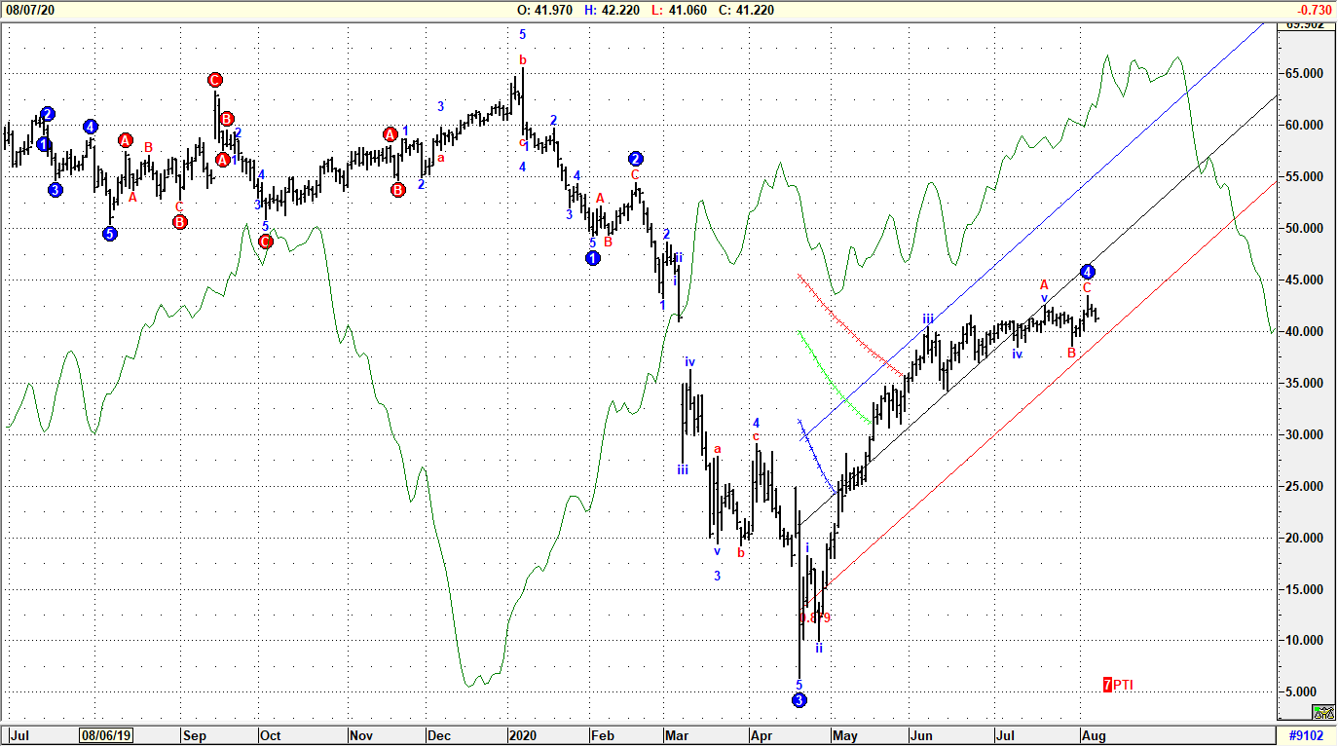Select the blue circled 4 wave label above August 2020
1338x747 pixels.
1088,271
